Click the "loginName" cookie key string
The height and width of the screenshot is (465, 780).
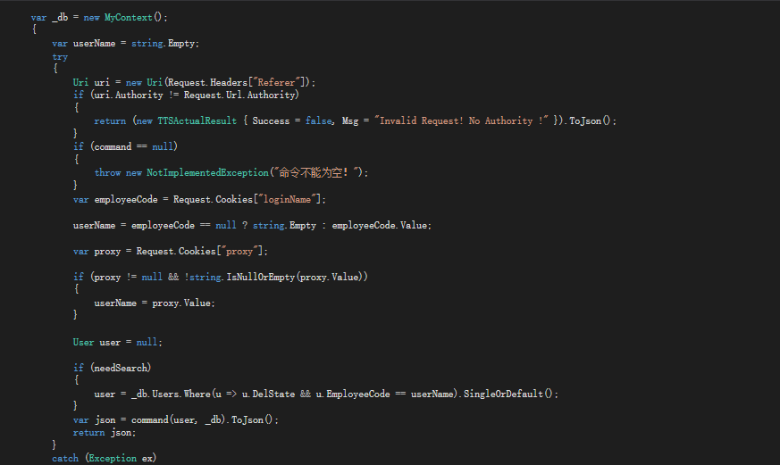[x=287, y=199]
